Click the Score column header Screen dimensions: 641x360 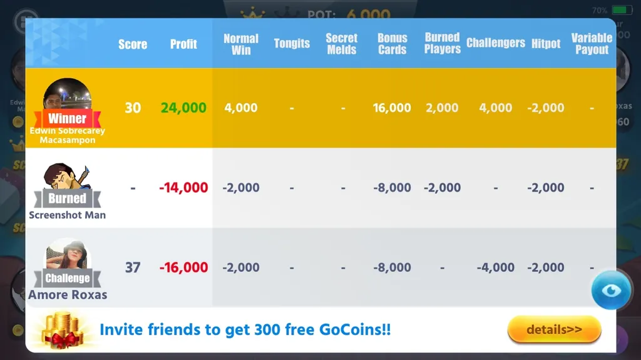click(133, 44)
